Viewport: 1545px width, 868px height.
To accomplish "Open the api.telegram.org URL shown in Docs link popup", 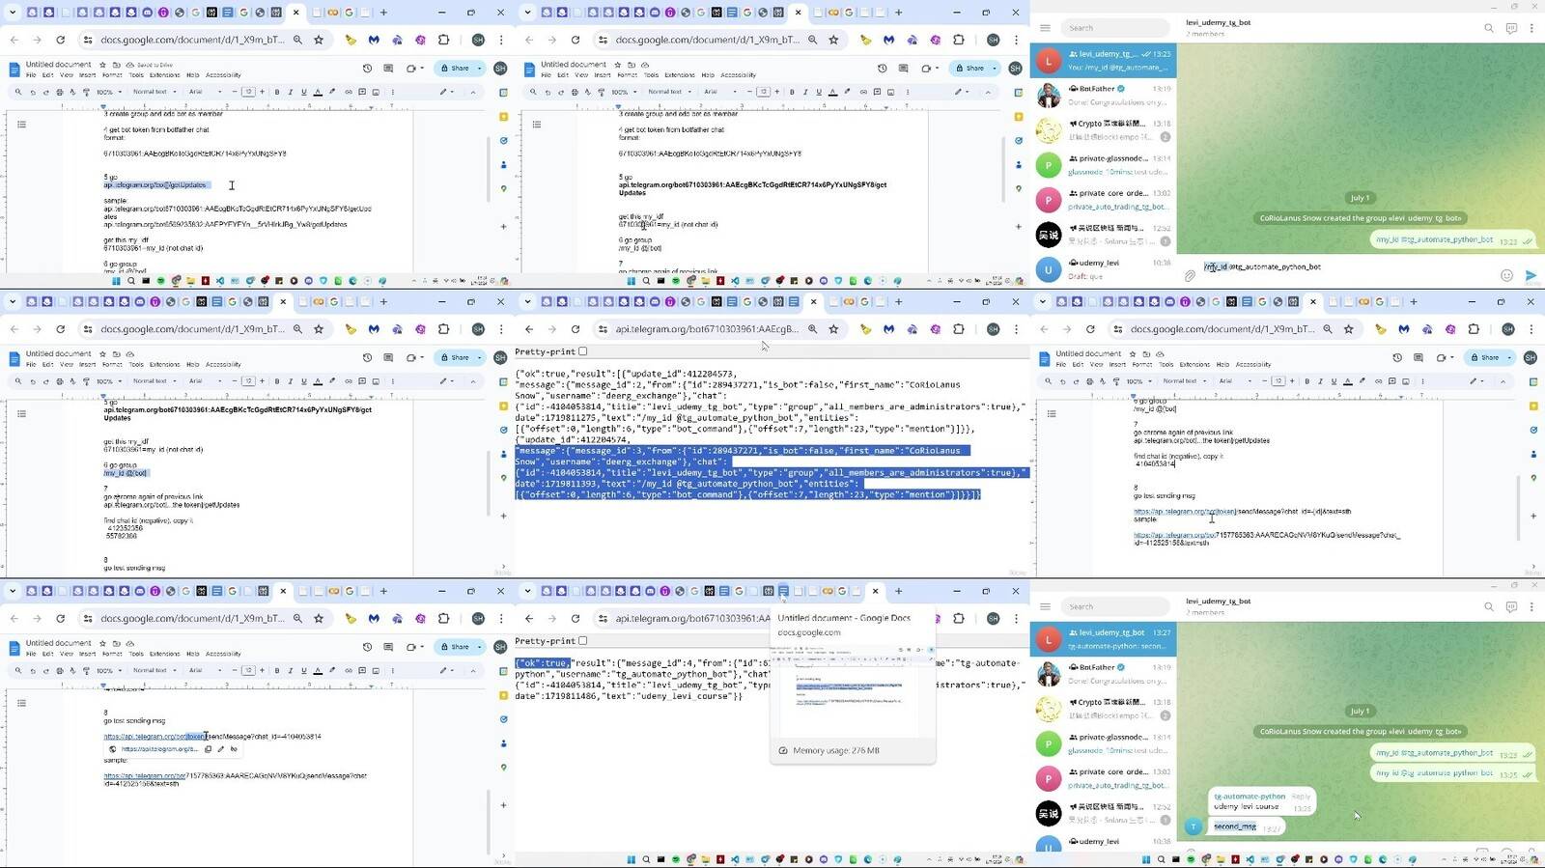I will [159, 749].
